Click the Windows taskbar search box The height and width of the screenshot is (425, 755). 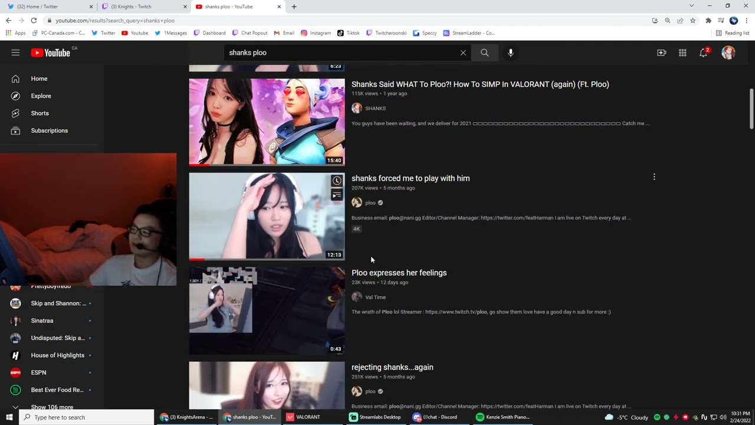[87, 417]
